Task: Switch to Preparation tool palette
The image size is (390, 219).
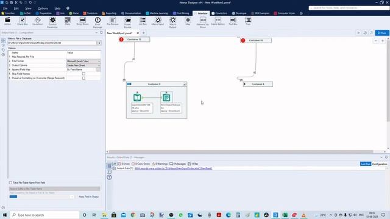Action: 43,13
